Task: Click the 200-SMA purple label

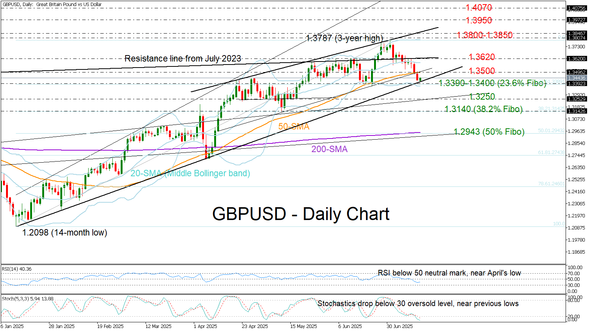Action: coord(330,149)
